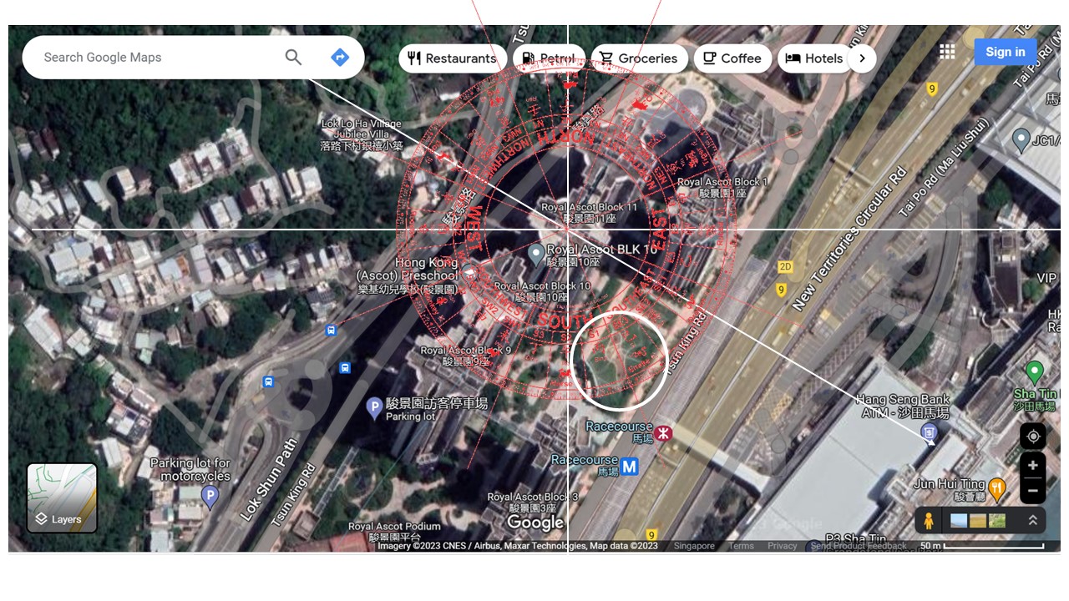Expand the imagery strip with double chevron
This screenshot has width=1069, height=601.
(1032, 521)
